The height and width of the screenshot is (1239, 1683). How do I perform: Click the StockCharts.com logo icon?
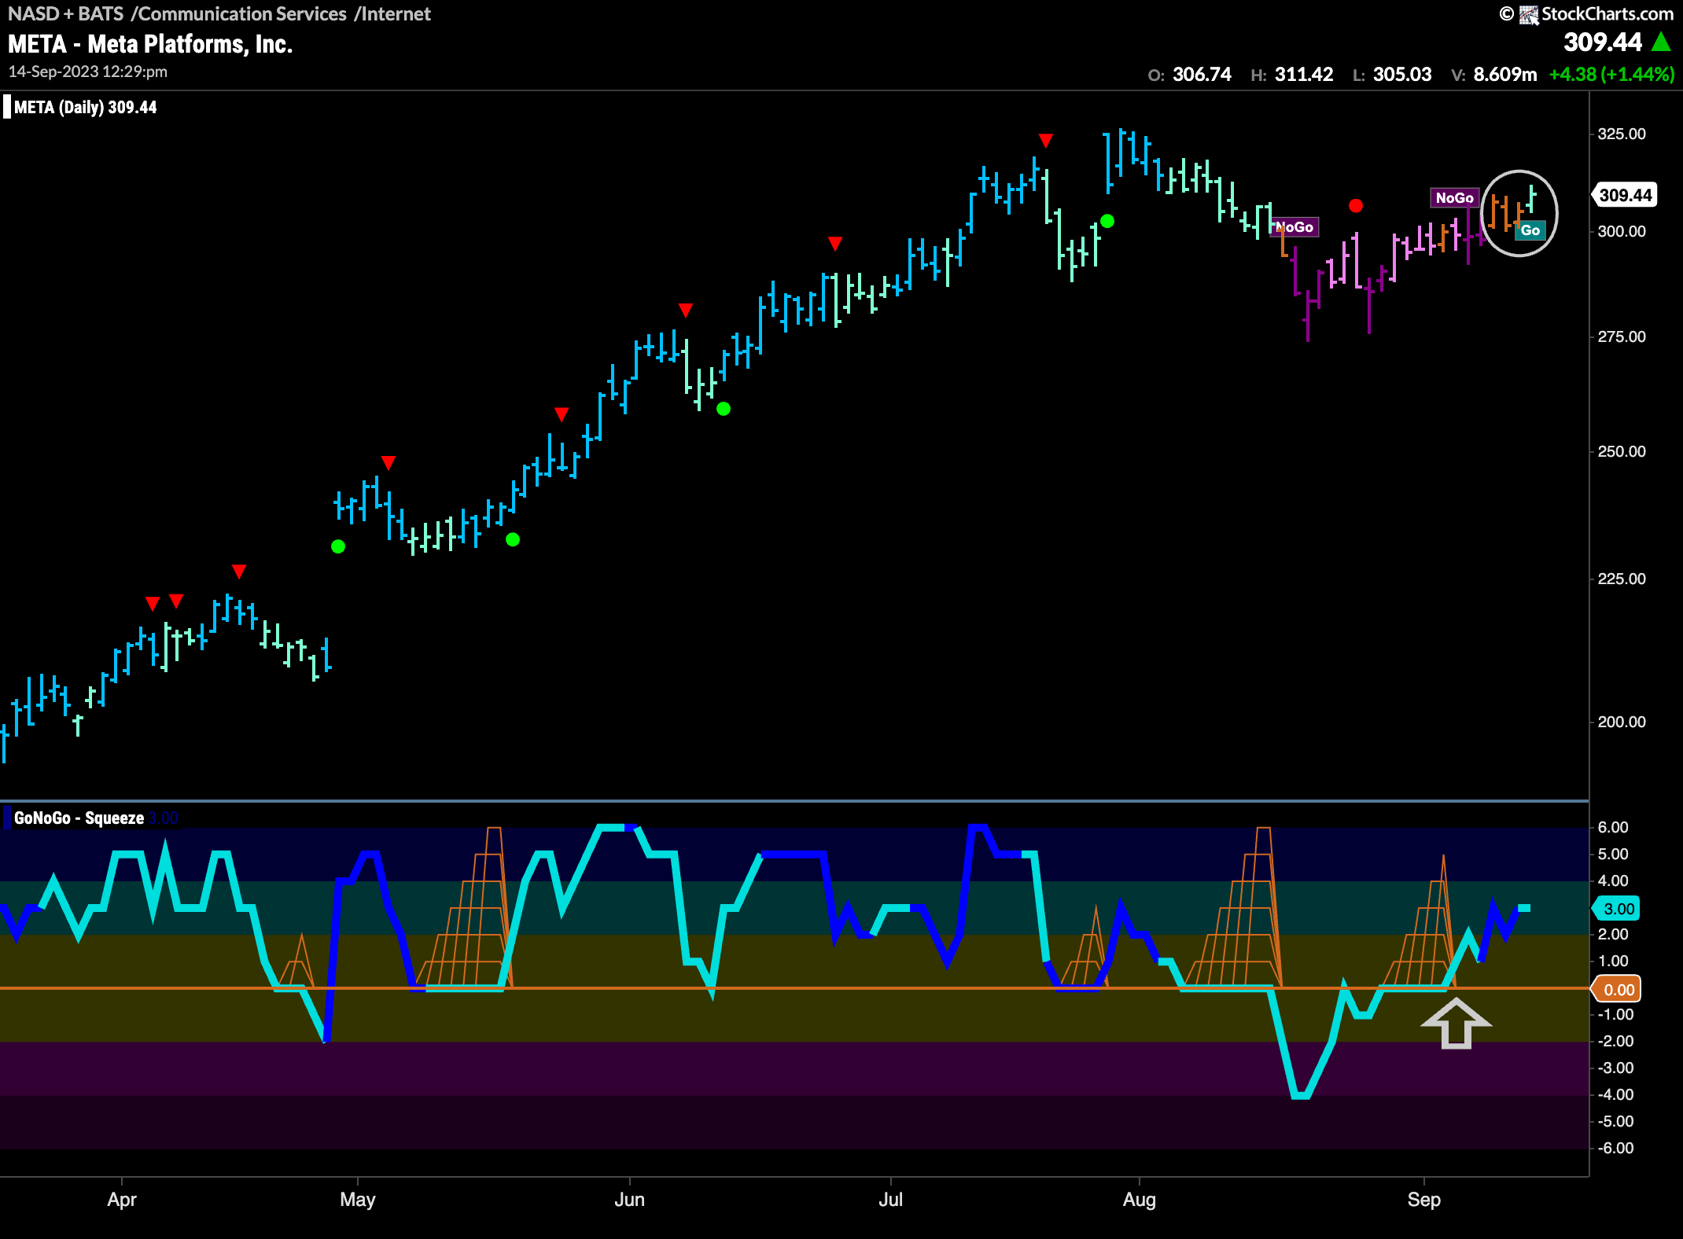(x=1529, y=14)
